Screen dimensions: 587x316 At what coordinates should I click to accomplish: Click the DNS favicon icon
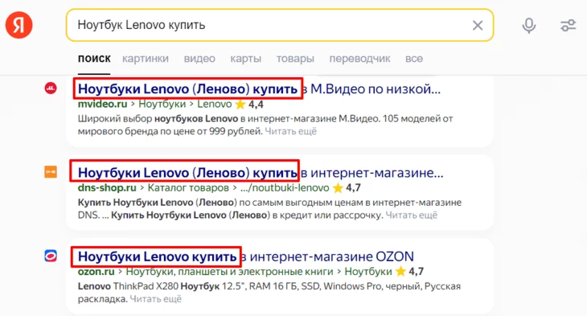51,172
